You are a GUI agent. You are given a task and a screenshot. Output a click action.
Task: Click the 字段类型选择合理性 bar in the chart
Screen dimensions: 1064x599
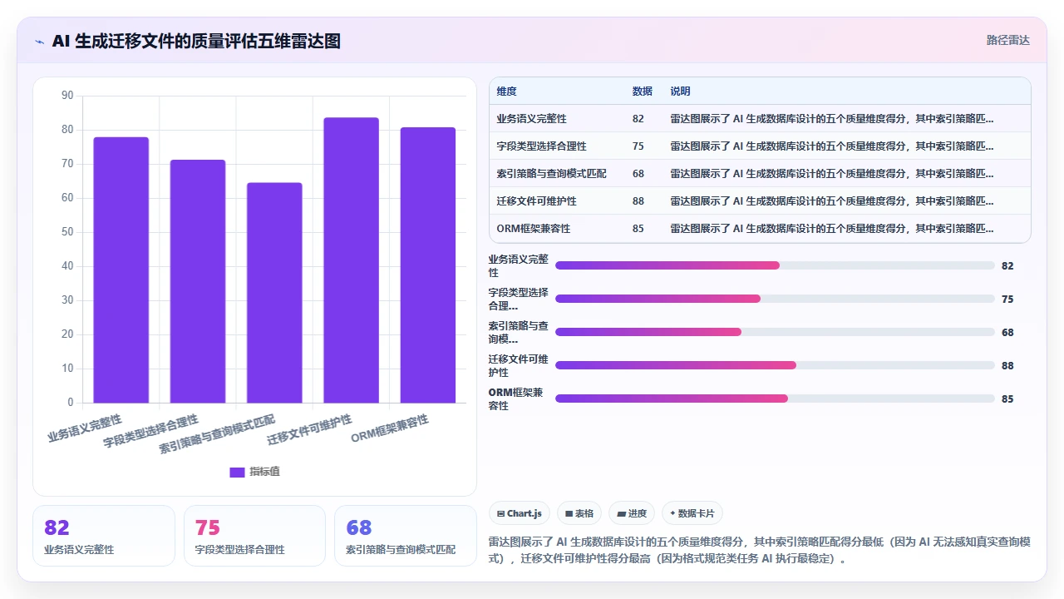[x=198, y=281]
